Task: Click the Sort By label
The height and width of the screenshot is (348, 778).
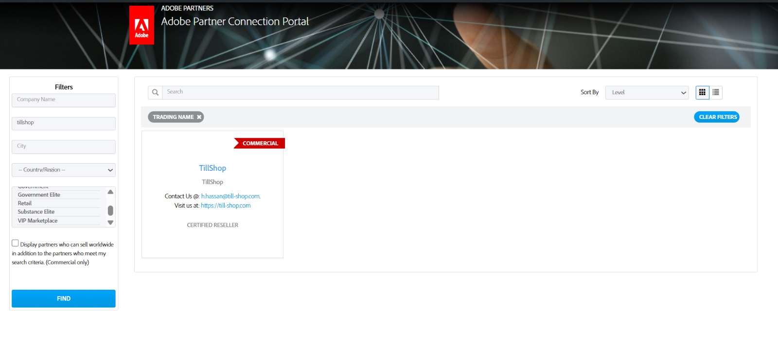Action: click(x=589, y=92)
